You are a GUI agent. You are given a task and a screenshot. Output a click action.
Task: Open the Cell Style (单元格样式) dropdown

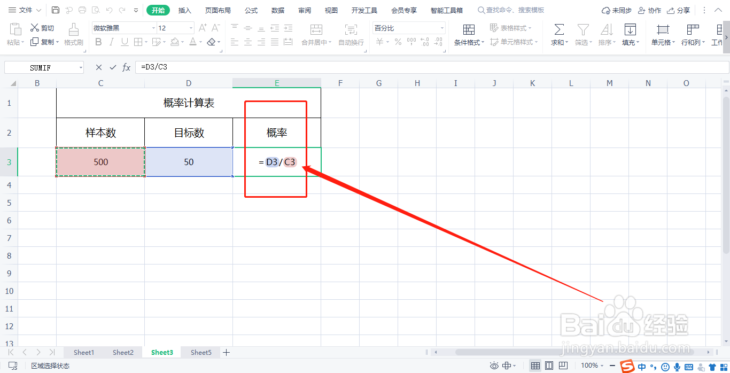514,42
